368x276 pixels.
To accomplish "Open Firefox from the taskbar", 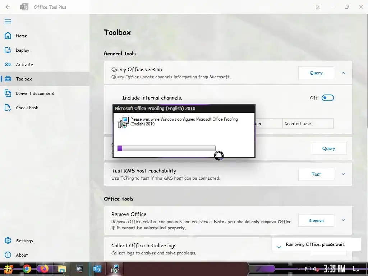I will tap(44, 268).
